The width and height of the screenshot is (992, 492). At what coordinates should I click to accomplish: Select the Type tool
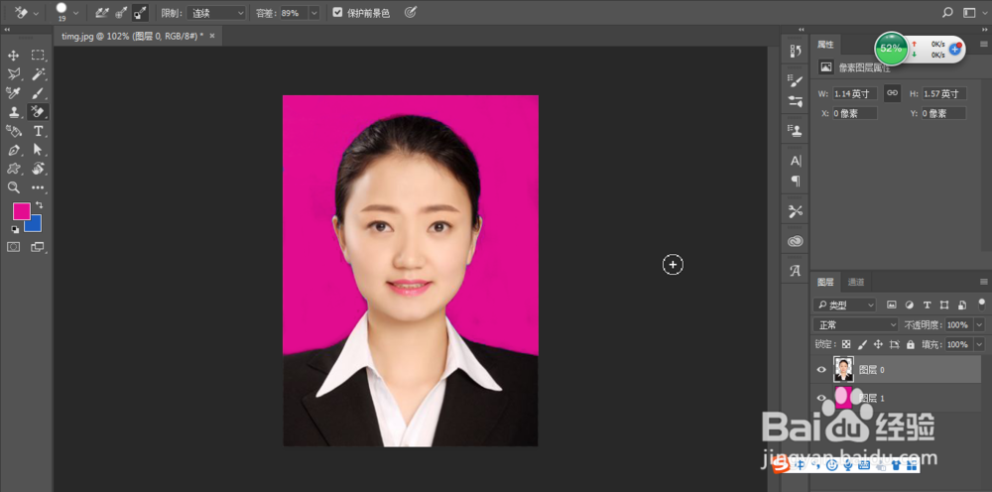(38, 131)
